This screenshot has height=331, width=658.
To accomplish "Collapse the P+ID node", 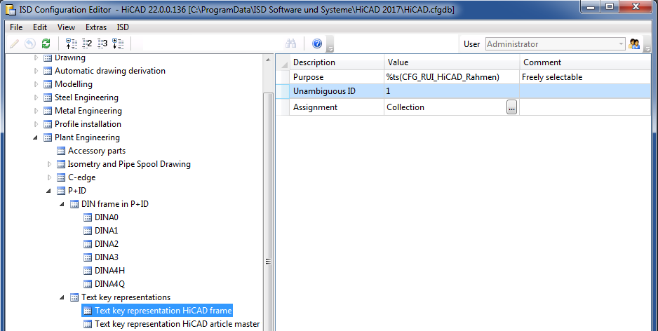I will coord(49,191).
